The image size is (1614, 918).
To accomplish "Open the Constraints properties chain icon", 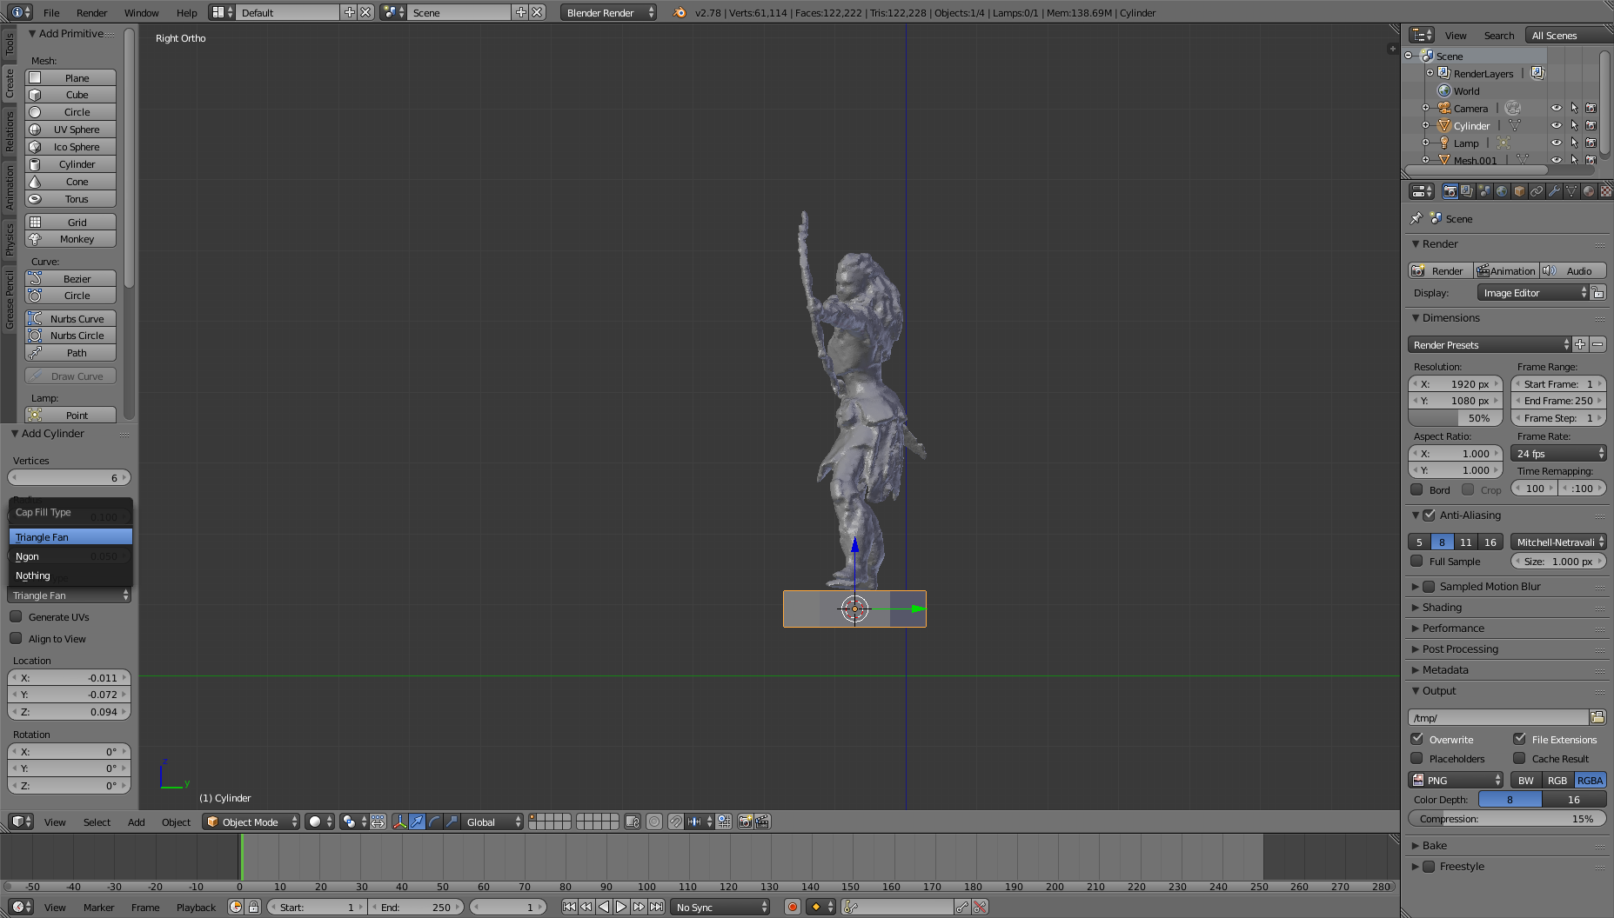I will 1537,191.
